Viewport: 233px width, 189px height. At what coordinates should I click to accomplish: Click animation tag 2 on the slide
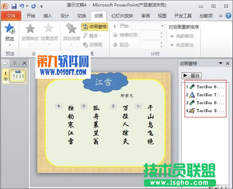(x=113, y=106)
